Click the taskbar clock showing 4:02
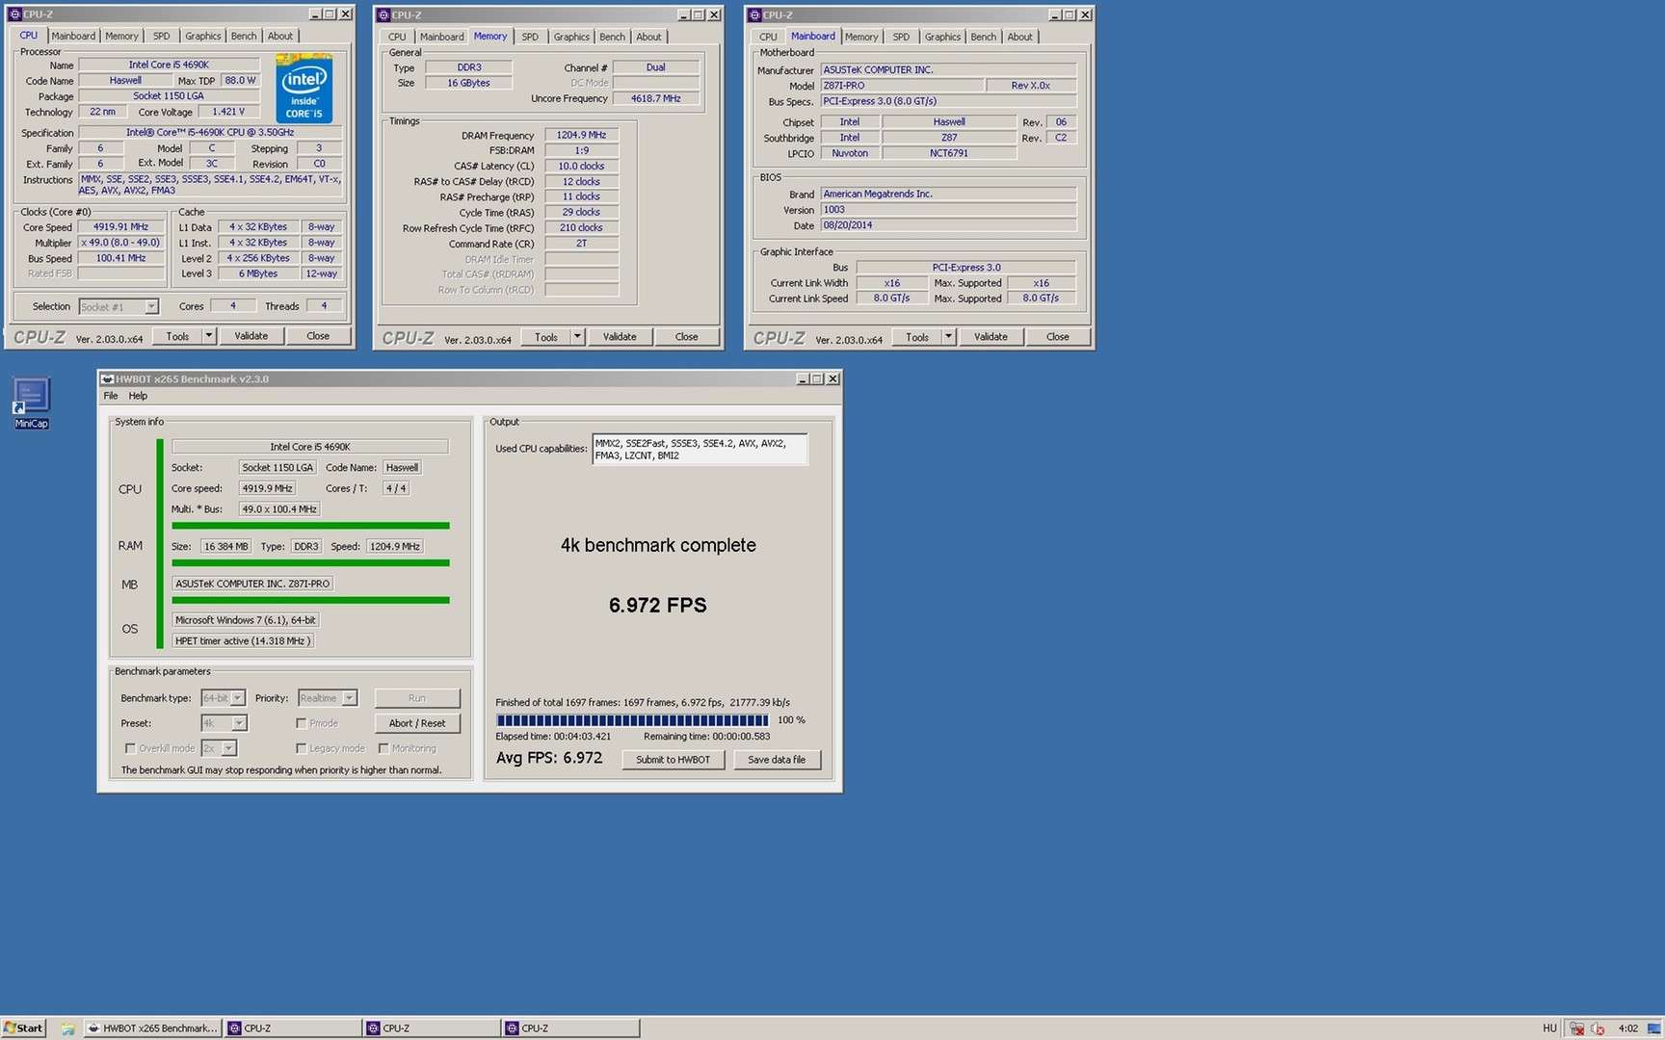Screen dimensions: 1665x1040 pyautogui.click(x=1627, y=1028)
